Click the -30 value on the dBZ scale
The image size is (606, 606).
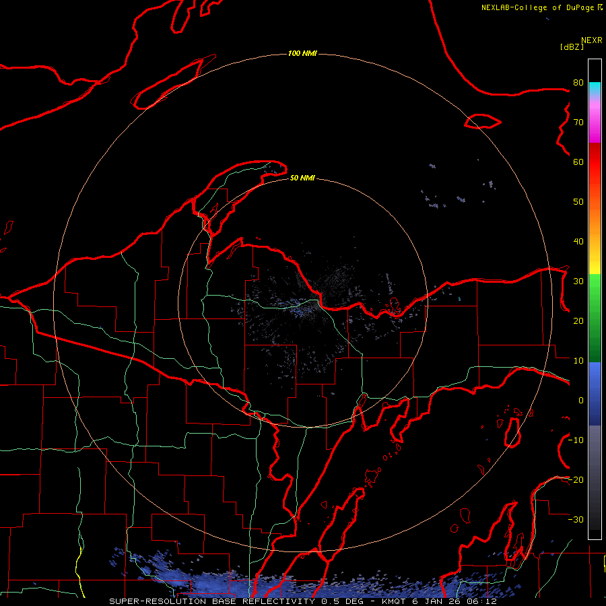pyautogui.click(x=576, y=519)
